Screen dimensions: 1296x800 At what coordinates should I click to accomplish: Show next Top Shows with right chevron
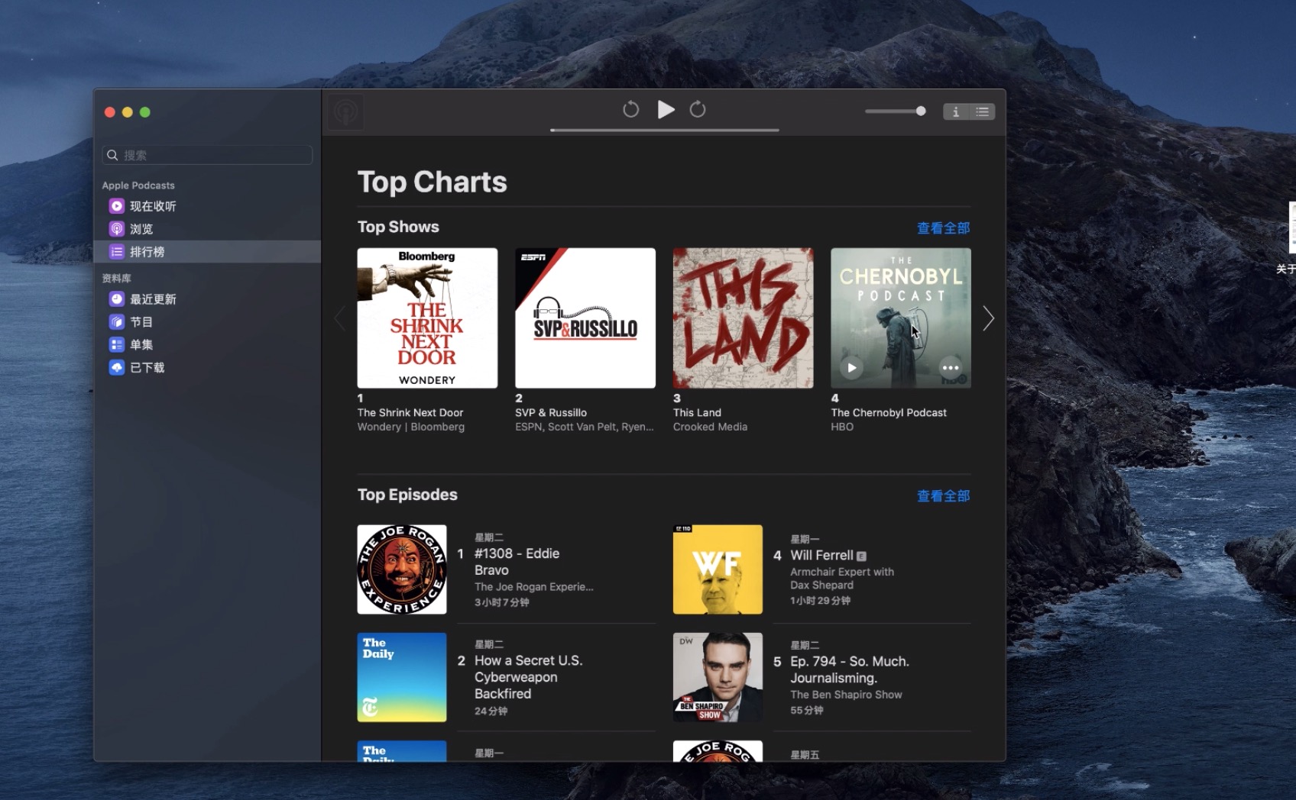click(x=988, y=318)
